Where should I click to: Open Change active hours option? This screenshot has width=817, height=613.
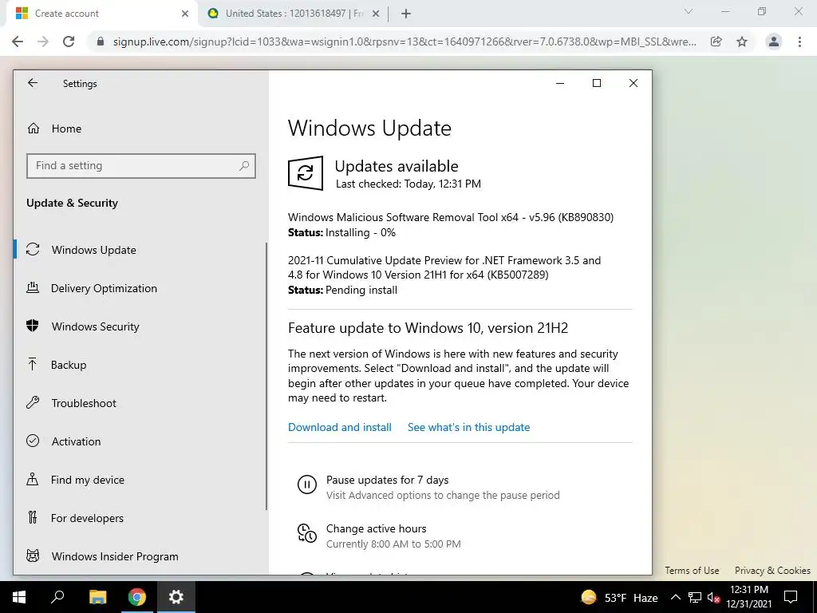(x=377, y=528)
